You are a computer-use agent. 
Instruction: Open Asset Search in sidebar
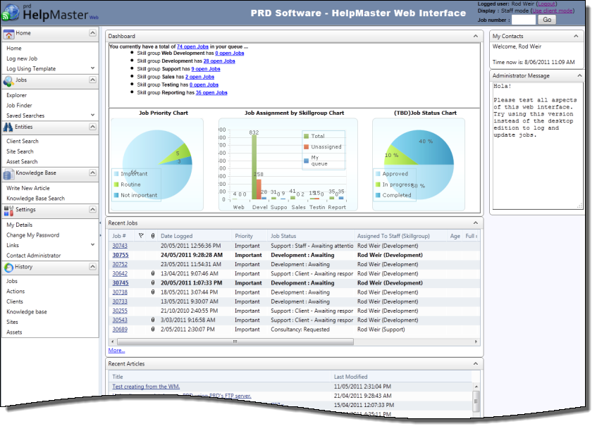[x=22, y=162]
